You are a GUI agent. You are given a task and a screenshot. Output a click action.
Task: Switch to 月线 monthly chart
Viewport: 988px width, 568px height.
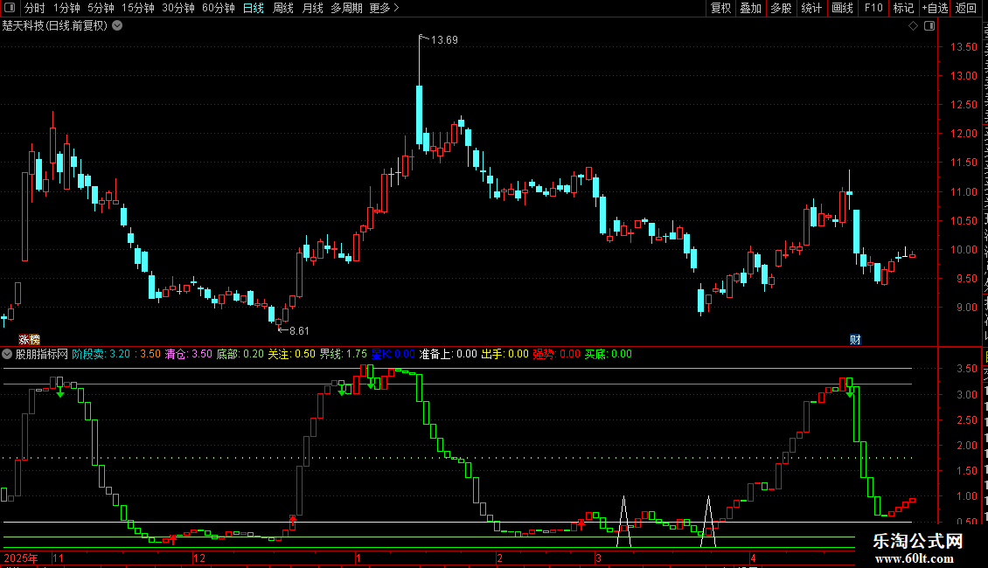pos(312,8)
